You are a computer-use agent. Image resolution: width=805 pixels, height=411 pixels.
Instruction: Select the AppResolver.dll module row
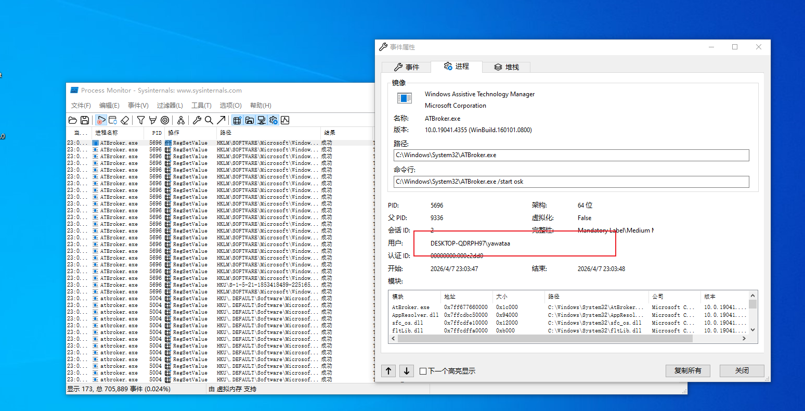click(x=569, y=315)
